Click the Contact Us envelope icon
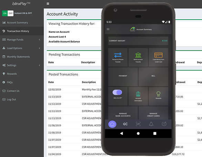 (x=4, y=91)
